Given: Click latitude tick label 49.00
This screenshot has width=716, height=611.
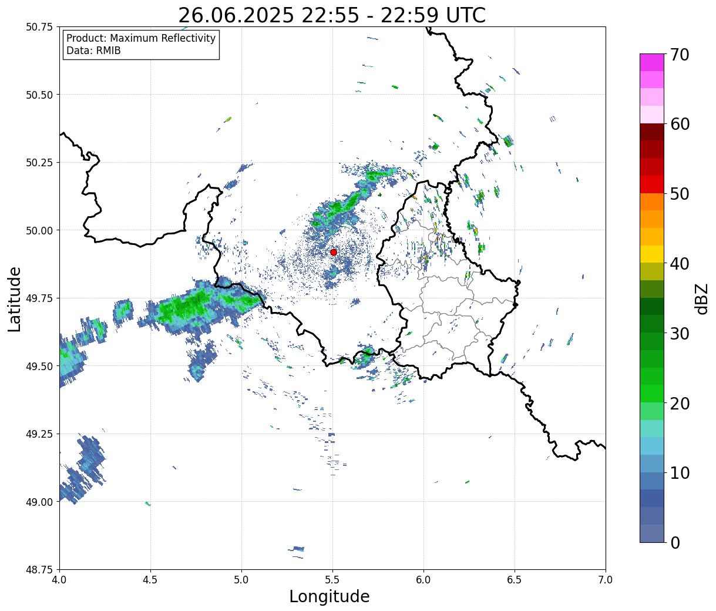Looking at the screenshot, I should (39, 502).
